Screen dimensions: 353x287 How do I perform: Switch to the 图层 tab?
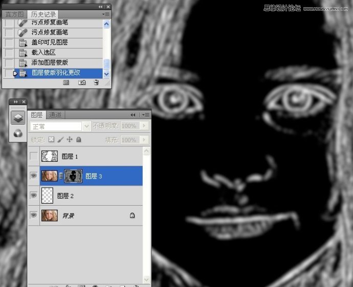tap(37, 115)
